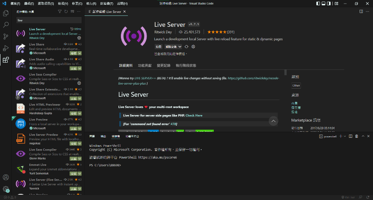Open the Terminal (T) menu

tap(107, 4)
